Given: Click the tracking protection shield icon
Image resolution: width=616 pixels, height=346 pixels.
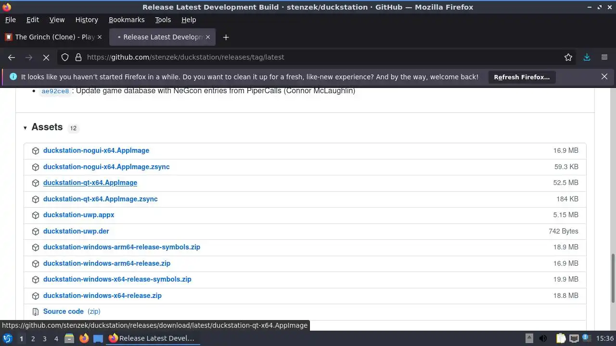Looking at the screenshot, I should tap(65, 57).
